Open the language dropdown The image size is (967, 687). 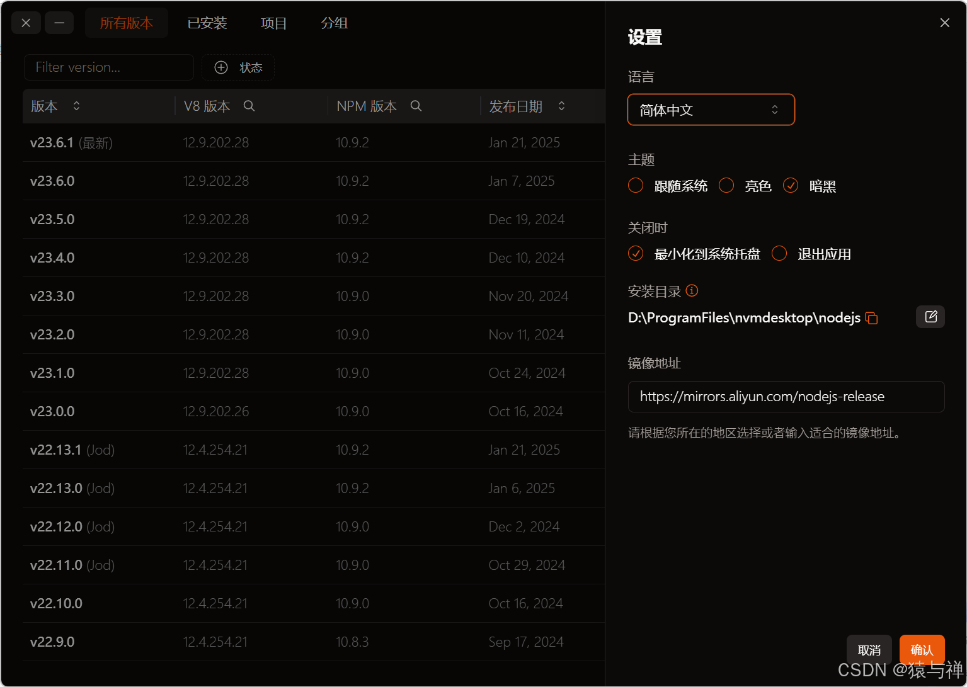[711, 110]
